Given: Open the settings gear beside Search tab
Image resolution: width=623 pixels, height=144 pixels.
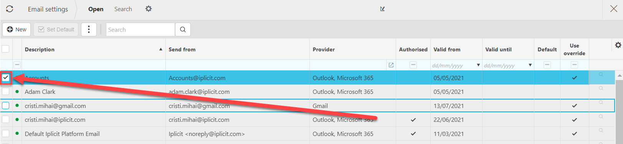Looking at the screenshot, I should [149, 8].
